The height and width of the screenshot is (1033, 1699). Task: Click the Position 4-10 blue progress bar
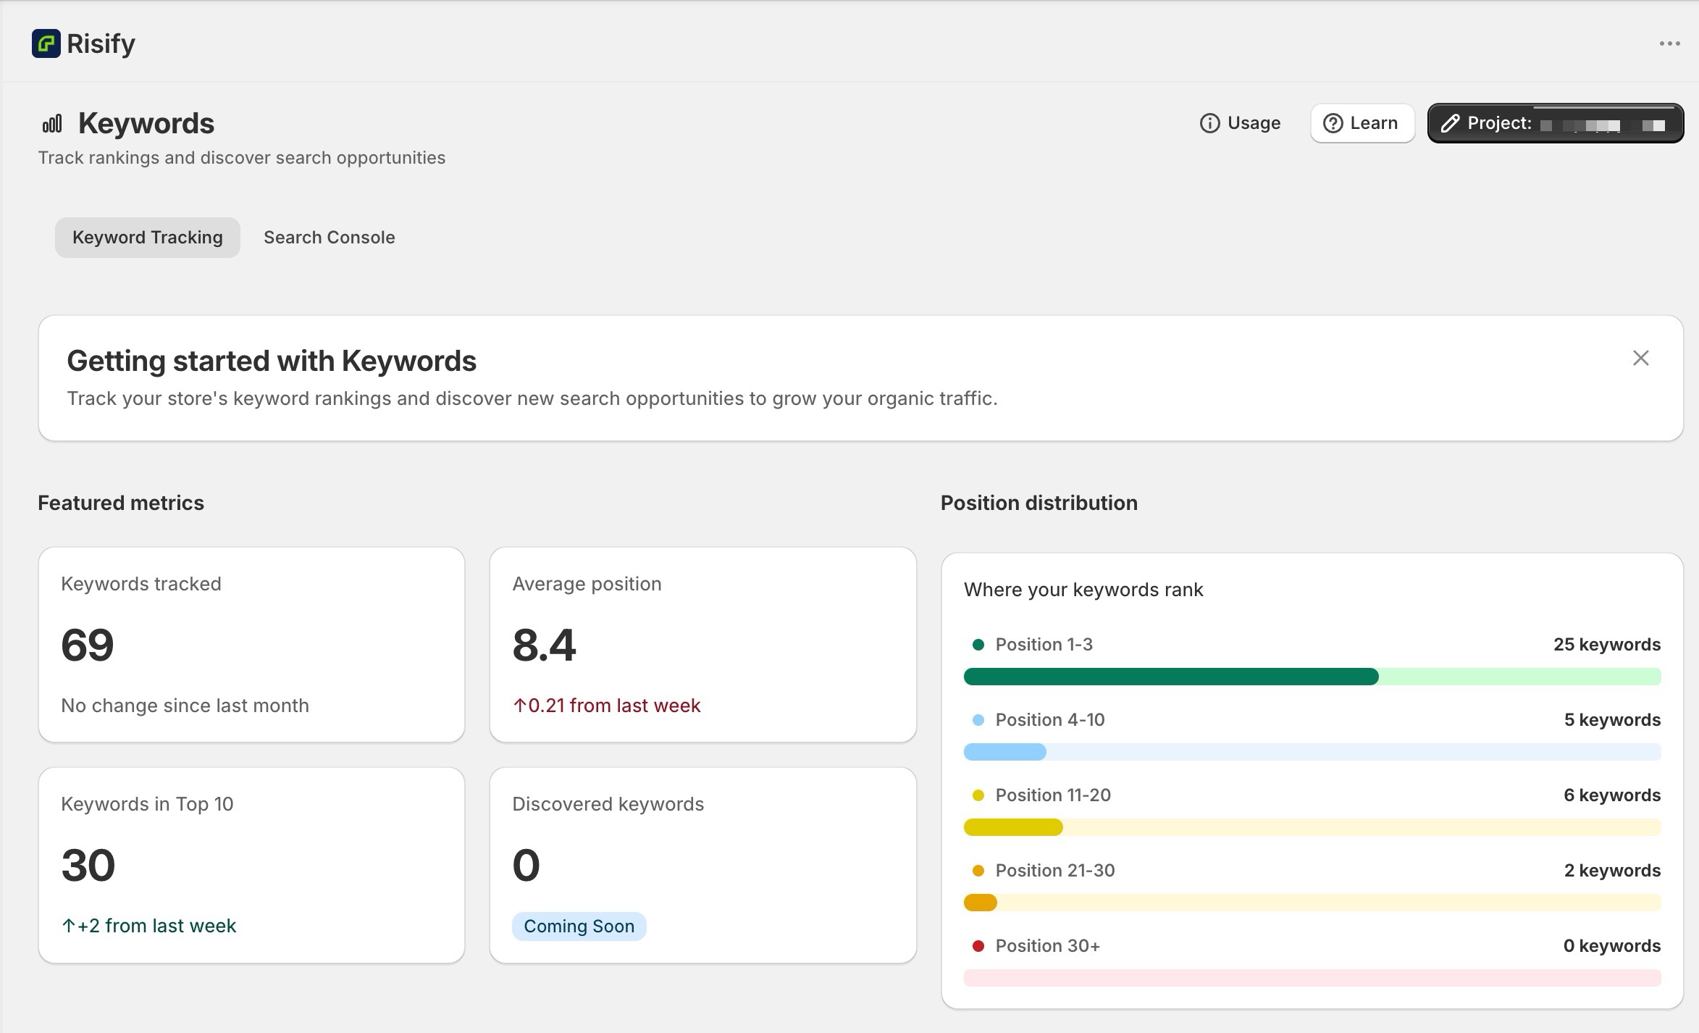pyautogui.click(x=1312, y=752)
